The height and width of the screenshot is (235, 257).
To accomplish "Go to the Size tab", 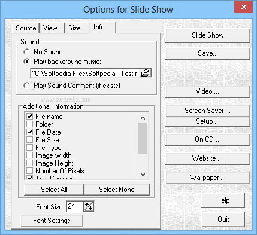I will click(74, 28).
